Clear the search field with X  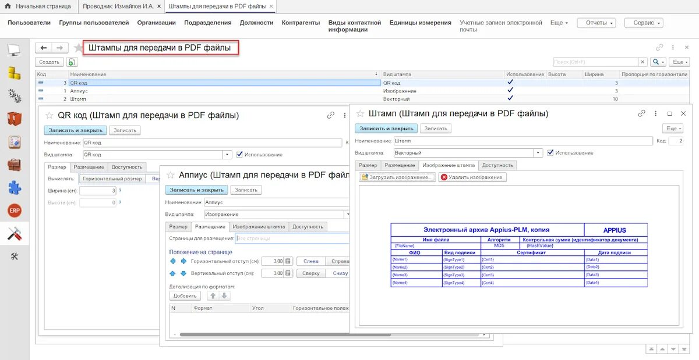click(x=642, y=62)
